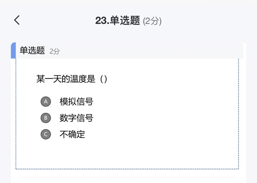Choose the answer text 数字信号
The height and width of the screenshot is (183, 257).
[76, 118]
